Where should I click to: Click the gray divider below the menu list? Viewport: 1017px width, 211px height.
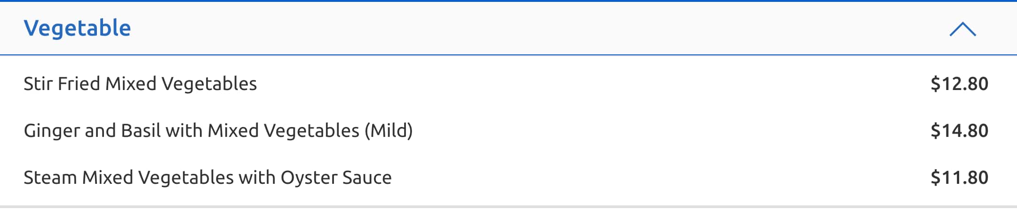508,206
